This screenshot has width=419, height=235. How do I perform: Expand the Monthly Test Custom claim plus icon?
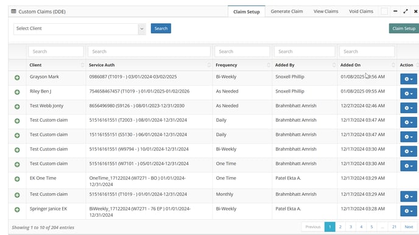click(17, 195)
